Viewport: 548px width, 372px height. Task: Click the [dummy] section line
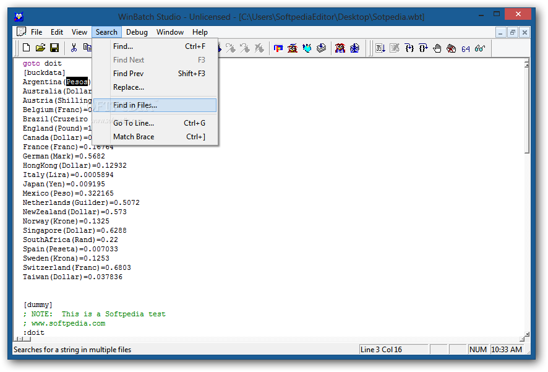(38, 305)
